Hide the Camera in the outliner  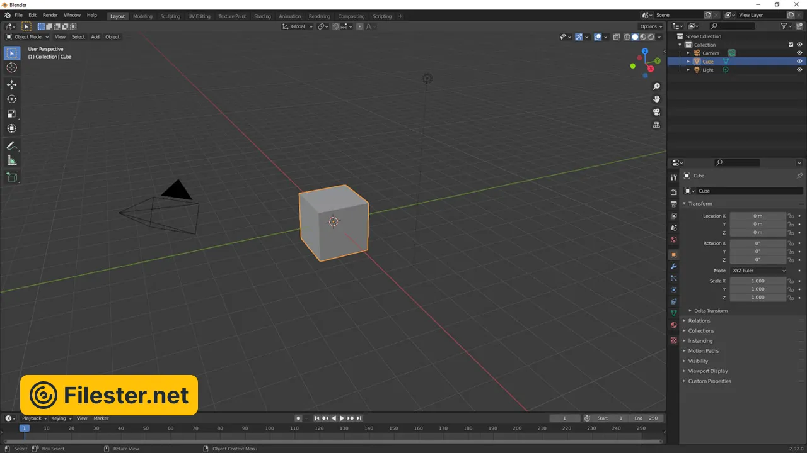(x=799, y=53)
